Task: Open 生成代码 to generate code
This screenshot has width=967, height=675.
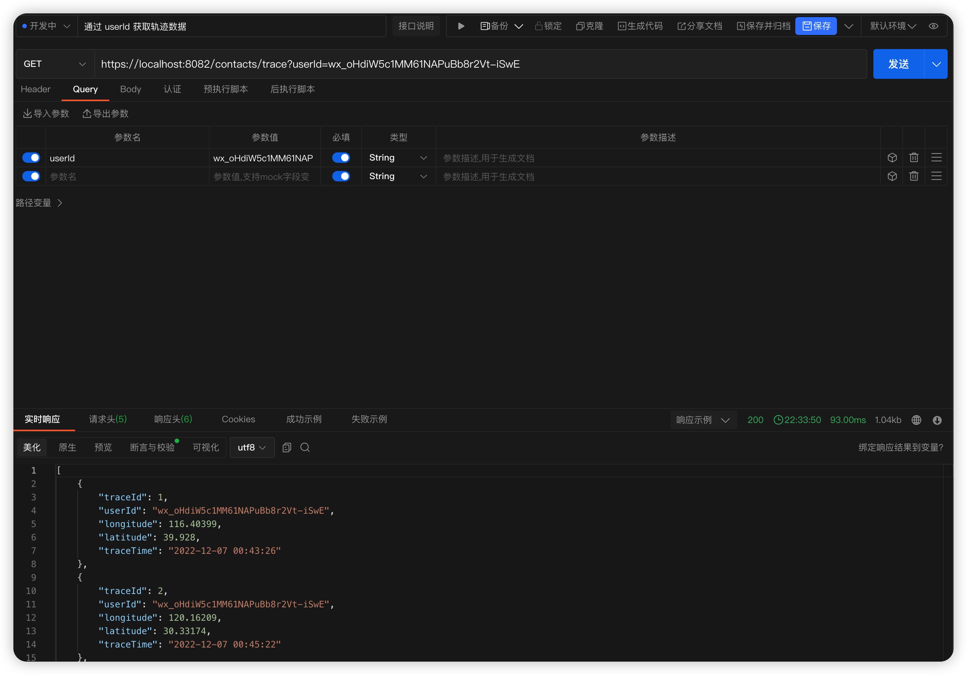Action: tap(640, 26)
